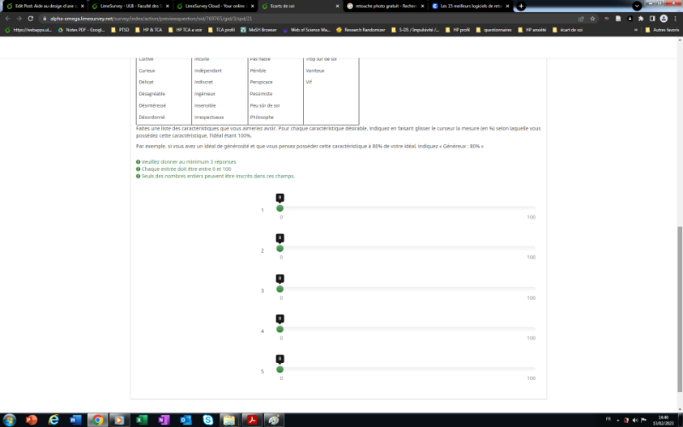Screen dimensions: 683x427
Task: Expand the 'HP & TCA' bookmark folder
Action: point(149,30)
